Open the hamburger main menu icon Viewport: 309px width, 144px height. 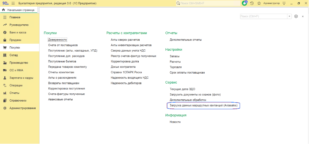13,3
